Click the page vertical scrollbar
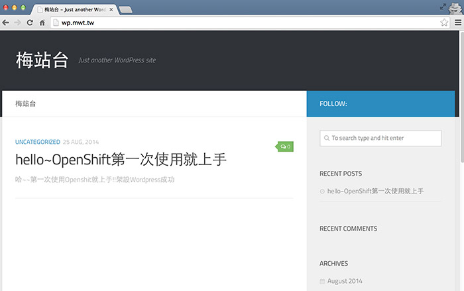This screenshot has height=291, width=464. click(x=462, y=97)
